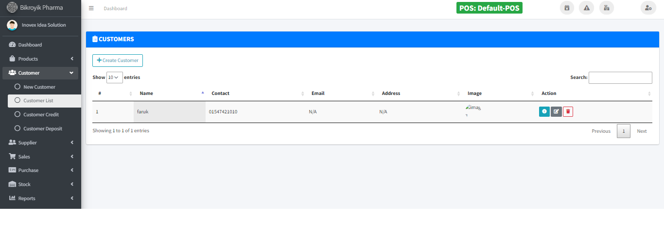
Task: Click the warning triangle alert icon
Action: pos(586,8)
